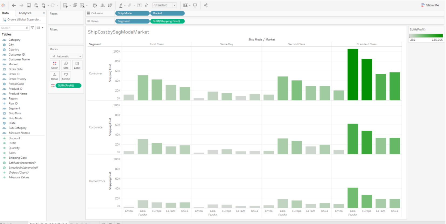This screenshot has height=224, width=446.
Task: Click the filter icon beside Search box
Action: point(32,28)
